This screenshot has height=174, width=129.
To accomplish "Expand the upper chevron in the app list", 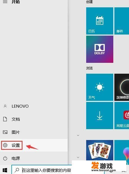I will (78, 135).
